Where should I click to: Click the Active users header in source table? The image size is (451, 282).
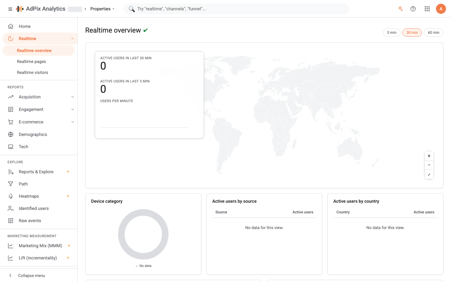pos(303,212)
